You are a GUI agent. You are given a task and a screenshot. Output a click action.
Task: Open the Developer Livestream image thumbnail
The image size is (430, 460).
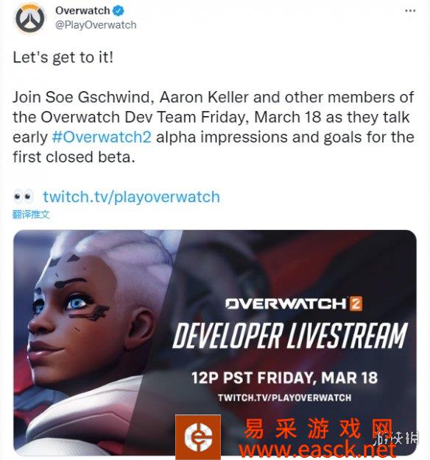coord(215,342)
